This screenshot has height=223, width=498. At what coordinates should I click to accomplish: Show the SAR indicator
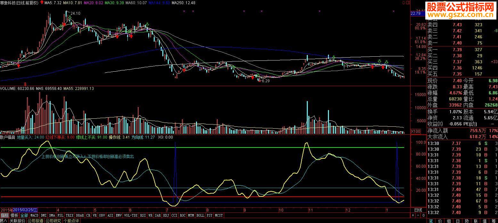click(x=158, y=215)
